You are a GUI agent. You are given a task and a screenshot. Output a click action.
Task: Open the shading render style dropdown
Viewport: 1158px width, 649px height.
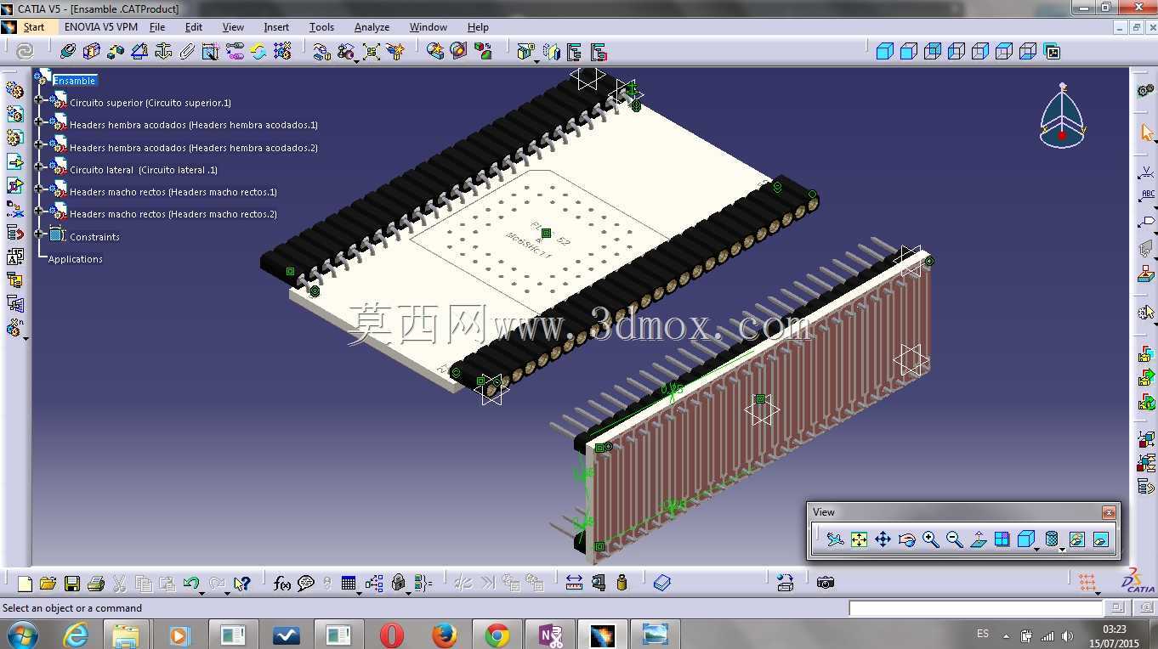[x=1062, y=549]
